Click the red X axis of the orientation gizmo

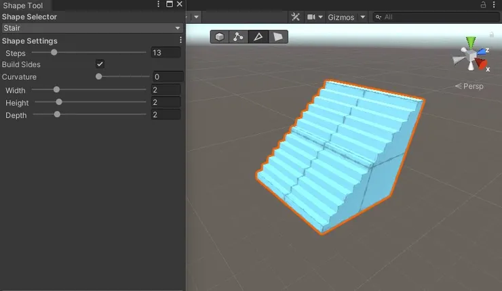coord(482,65)
